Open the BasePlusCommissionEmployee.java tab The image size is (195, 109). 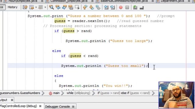124,1
